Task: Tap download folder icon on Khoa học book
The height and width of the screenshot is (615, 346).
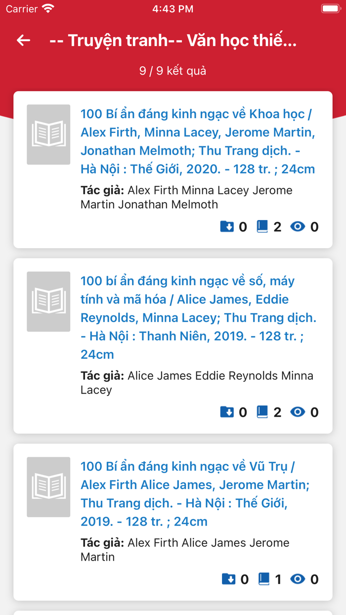Action: pyautogui.click(x=227, y=227)
